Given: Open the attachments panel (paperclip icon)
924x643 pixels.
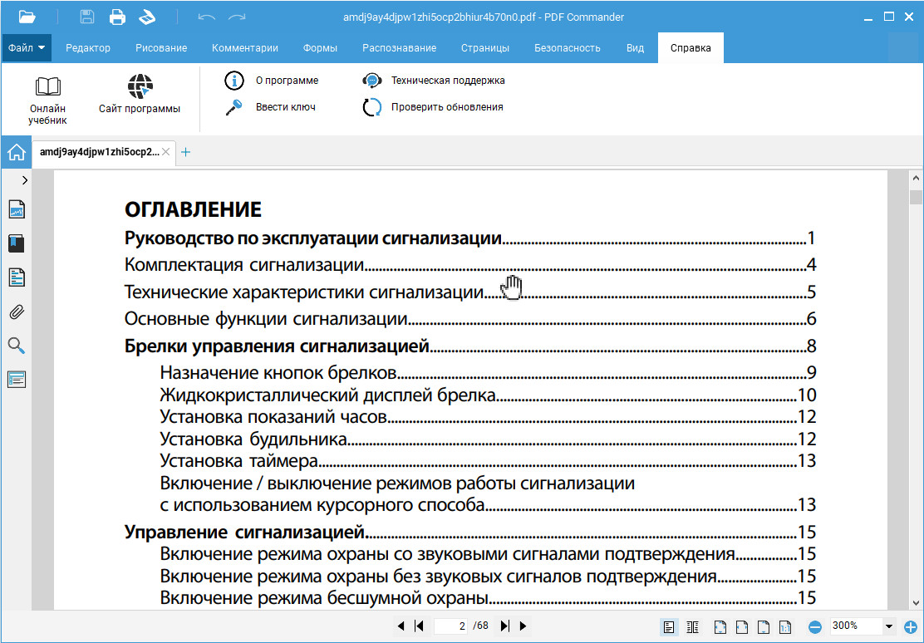Looking at the screenshot, I should click(17, 312).
